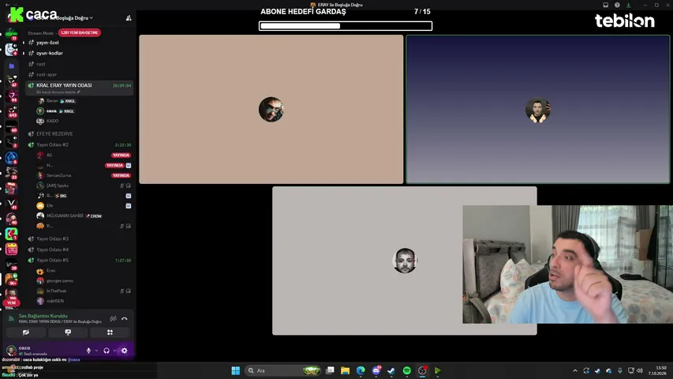Join Yayın Odası #5 voice channel
673x379 pixels.
(52, 261)
